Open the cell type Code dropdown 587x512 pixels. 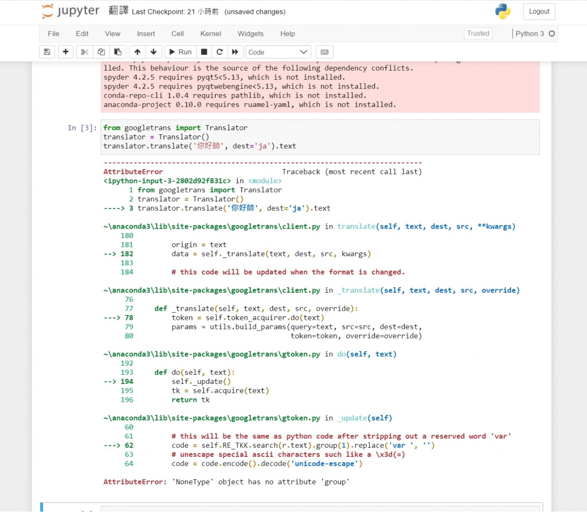tap(278, 52)
